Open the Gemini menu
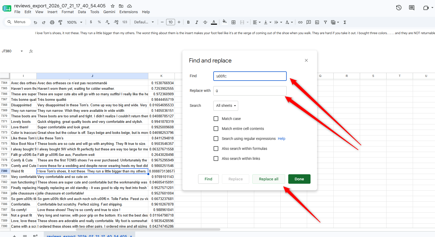 click(x=109, y=12)
